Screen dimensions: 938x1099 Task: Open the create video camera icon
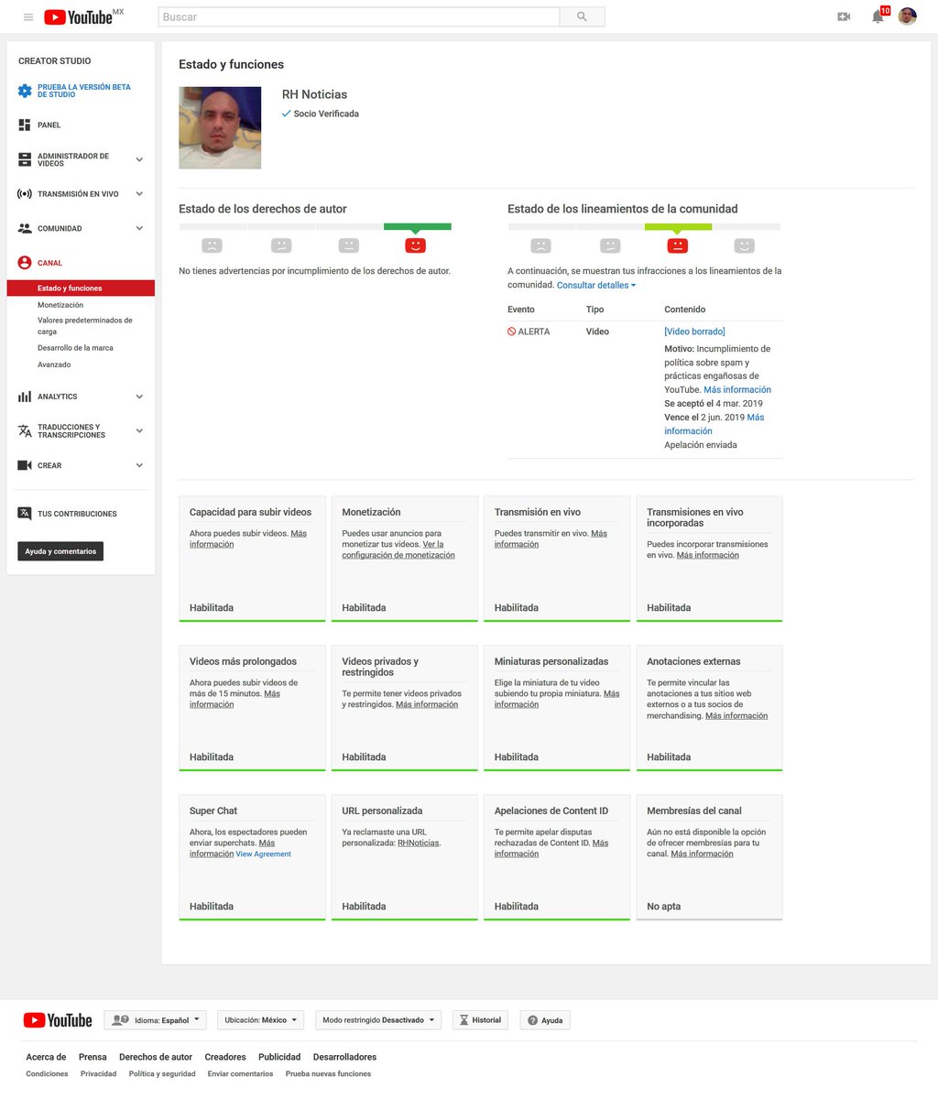[844, 16]
